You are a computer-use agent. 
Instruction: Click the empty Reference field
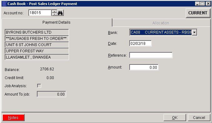[x=151, y=55]
